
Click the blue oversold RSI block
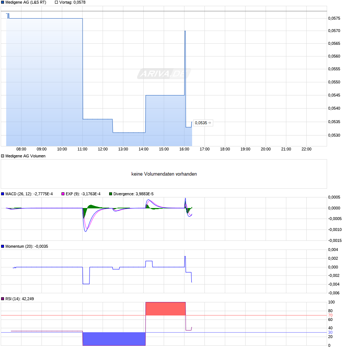click(114, 339)
